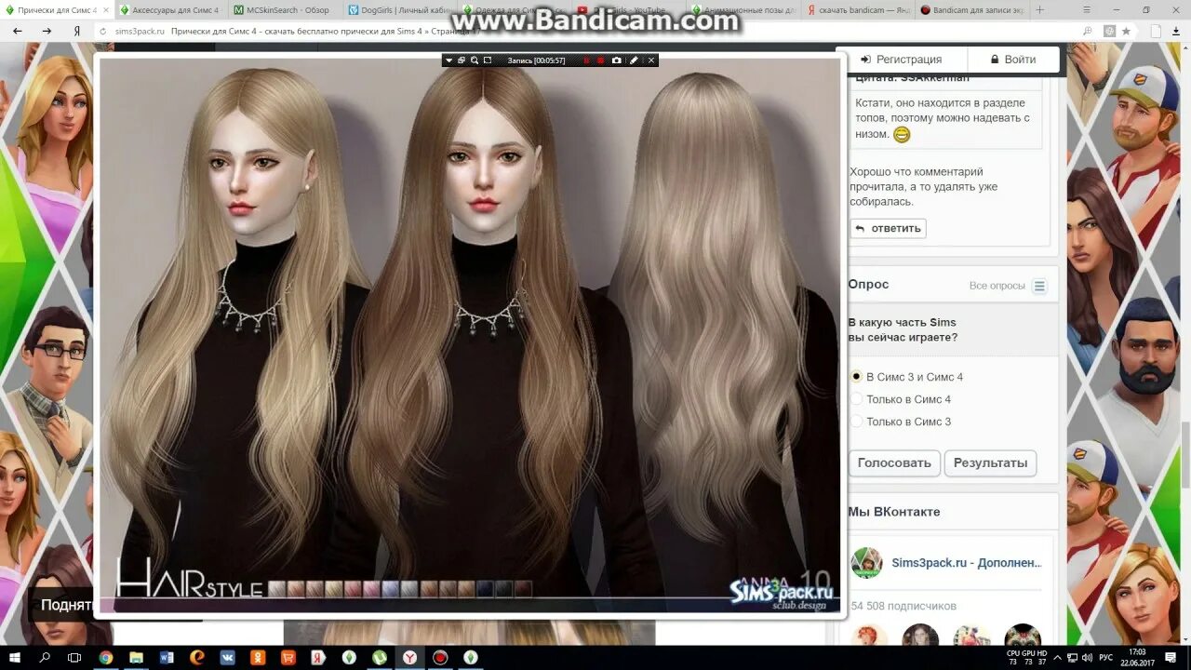Stop the Bandicam recording
Image resolution: width=1191 pixels, height=670 pixels.
point(600,60)
